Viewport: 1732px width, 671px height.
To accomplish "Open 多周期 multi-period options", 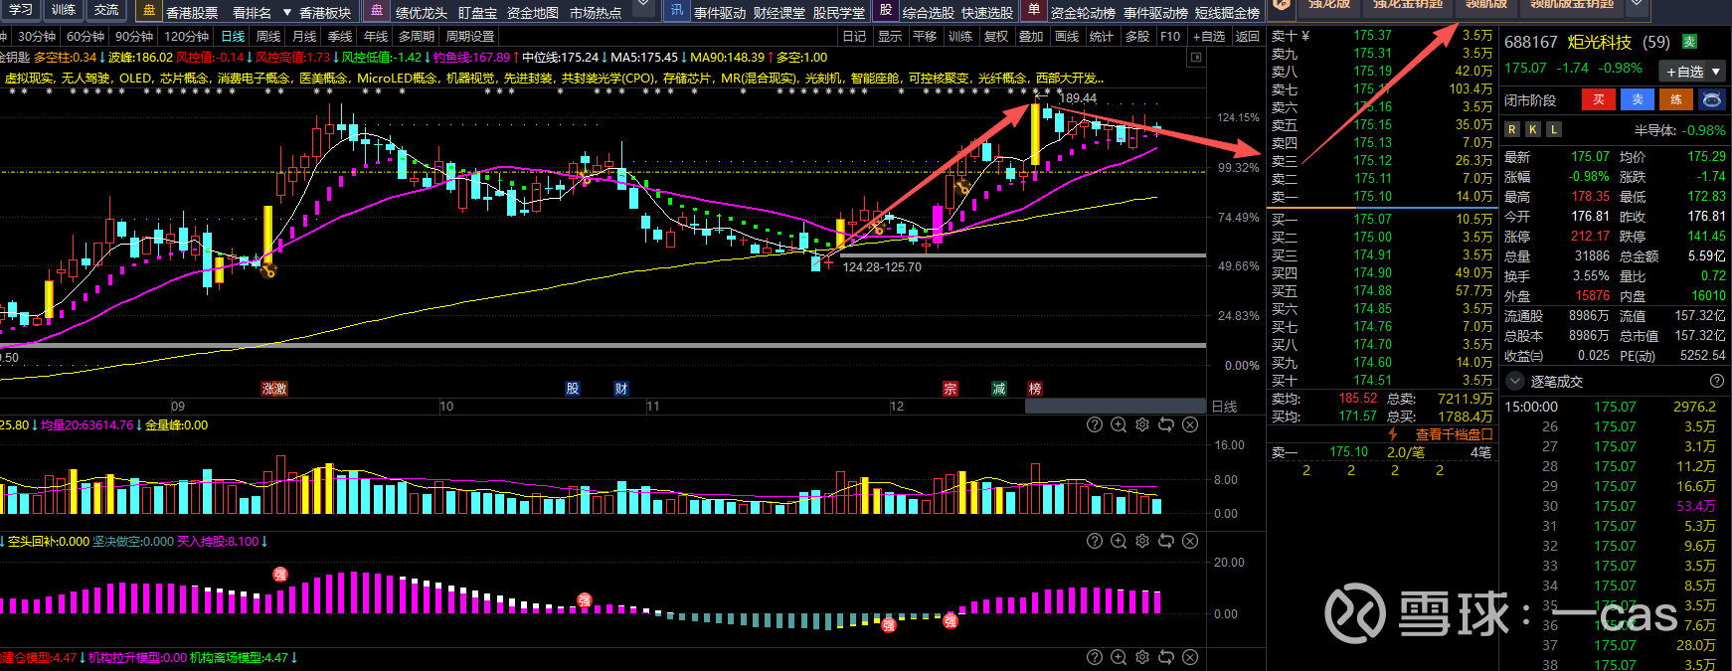I will [417, 36].
